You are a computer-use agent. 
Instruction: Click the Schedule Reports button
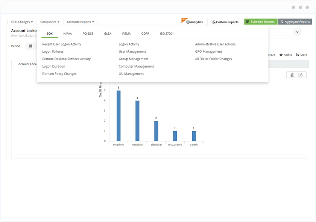click(261, 21)
